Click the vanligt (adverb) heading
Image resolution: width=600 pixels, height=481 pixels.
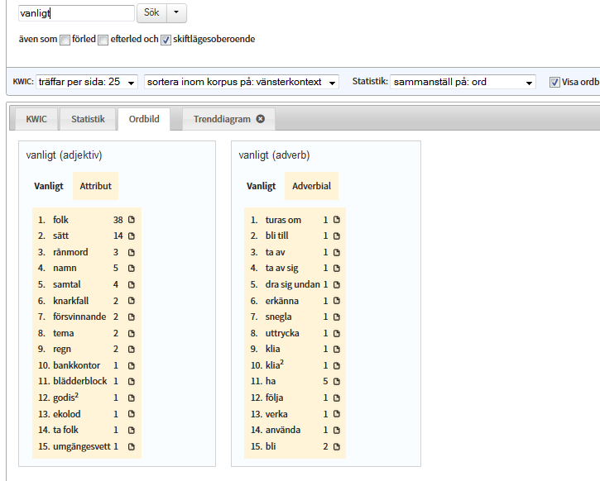coord(274,155)
